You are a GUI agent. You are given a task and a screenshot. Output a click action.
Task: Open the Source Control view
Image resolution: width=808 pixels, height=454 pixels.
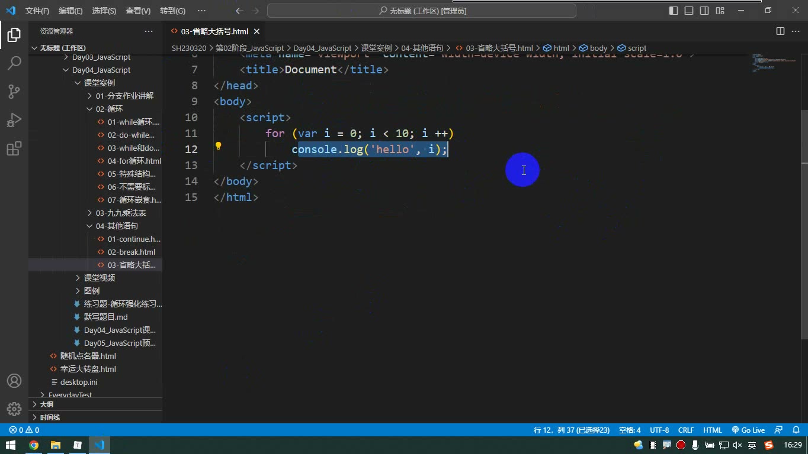[x=14, y=91]
